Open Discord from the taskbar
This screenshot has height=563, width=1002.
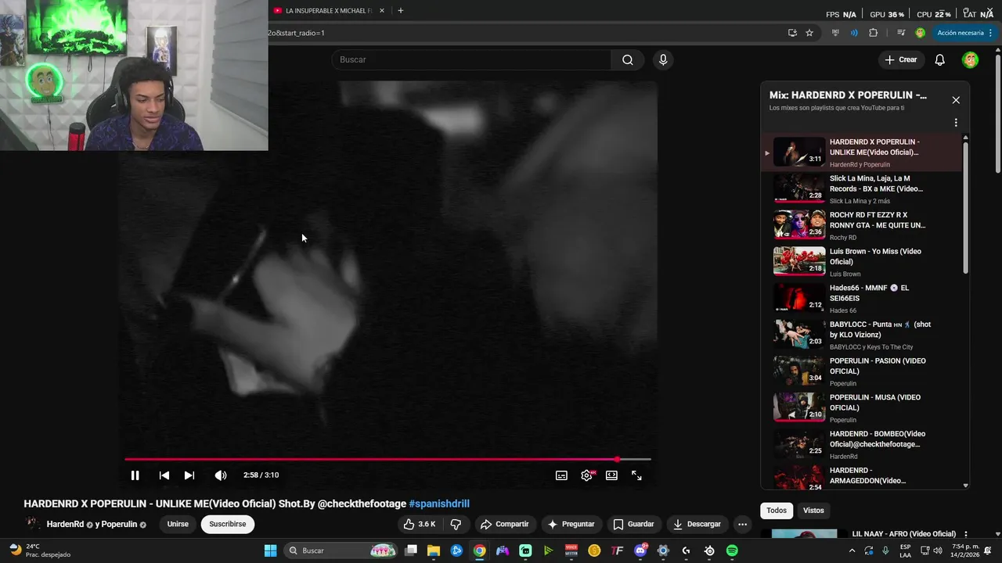pyautogui.click(x=640, y=550)
